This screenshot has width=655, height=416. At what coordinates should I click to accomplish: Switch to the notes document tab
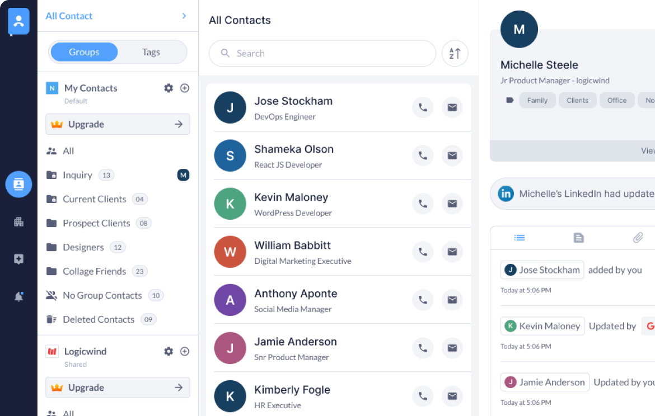click(578, 238)
